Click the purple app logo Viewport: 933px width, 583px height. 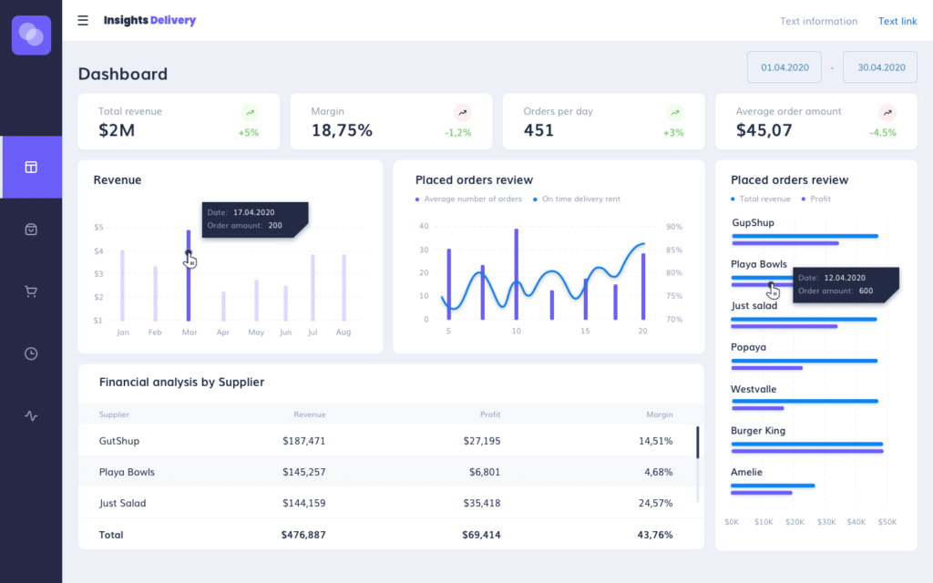(x=31, y=36)
